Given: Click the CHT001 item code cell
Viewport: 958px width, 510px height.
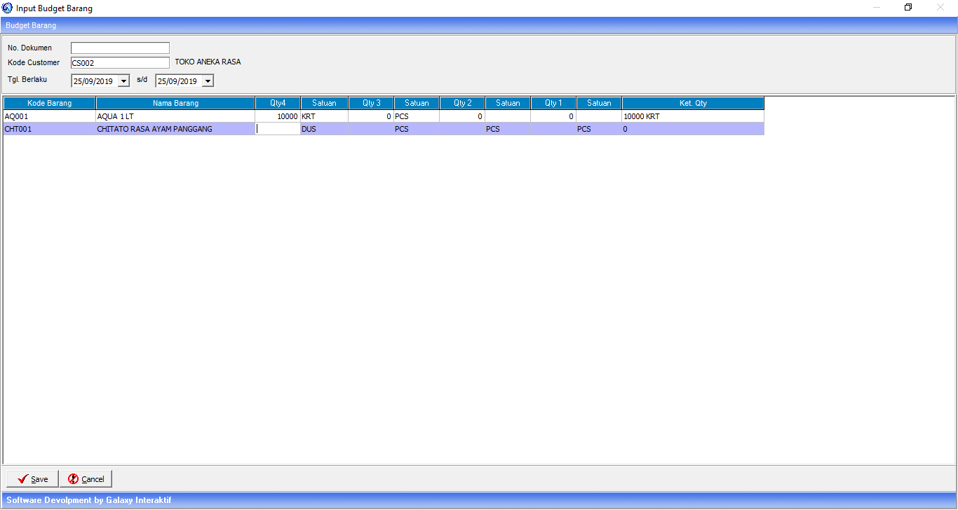Looking at the screenshot, I should pyautogui.click(x=49, y=129).
